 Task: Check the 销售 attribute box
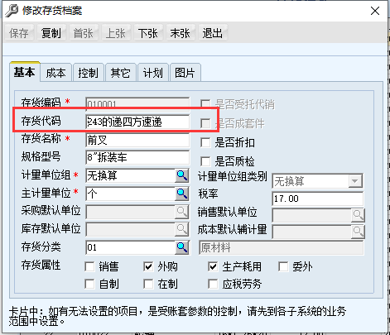pyautogui.click(x=89, y=266)
